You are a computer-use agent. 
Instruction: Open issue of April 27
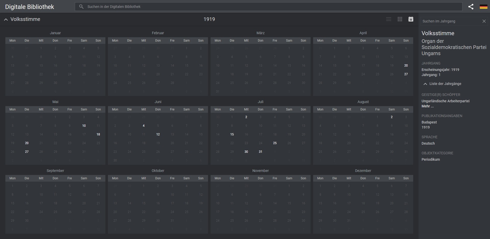tap(406, 74)
